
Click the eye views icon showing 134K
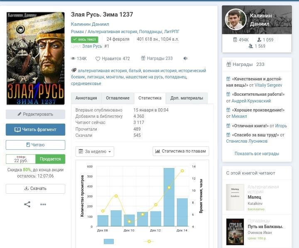pos(74,59)
